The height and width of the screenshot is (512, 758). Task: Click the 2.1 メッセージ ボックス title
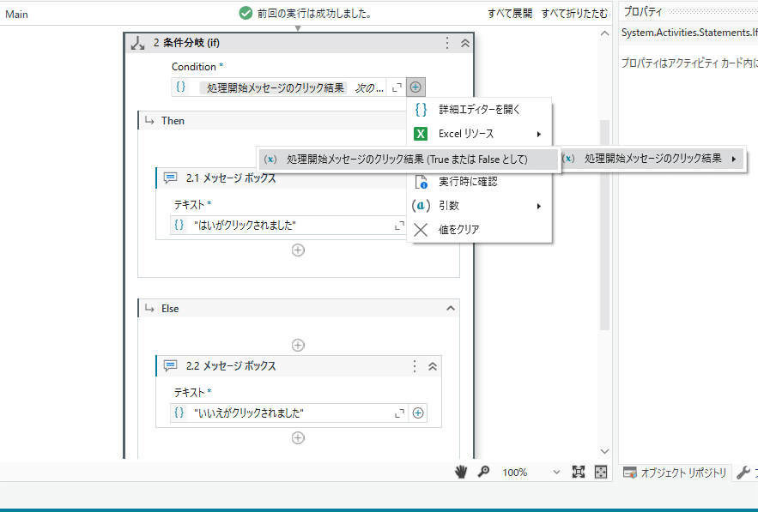231,178
